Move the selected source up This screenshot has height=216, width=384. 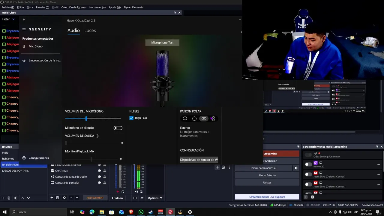click(71, 198)
